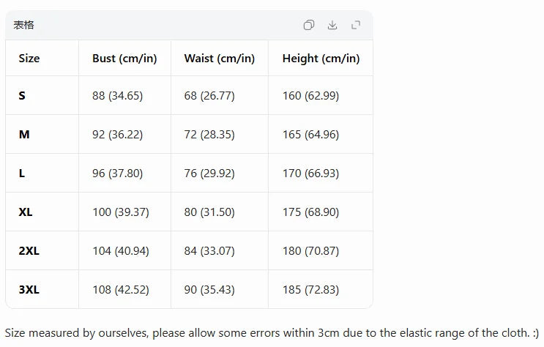The width and height of the screenshot is (544, 347).
Task: Select the M size row label
Action: [x=24, y=134]
